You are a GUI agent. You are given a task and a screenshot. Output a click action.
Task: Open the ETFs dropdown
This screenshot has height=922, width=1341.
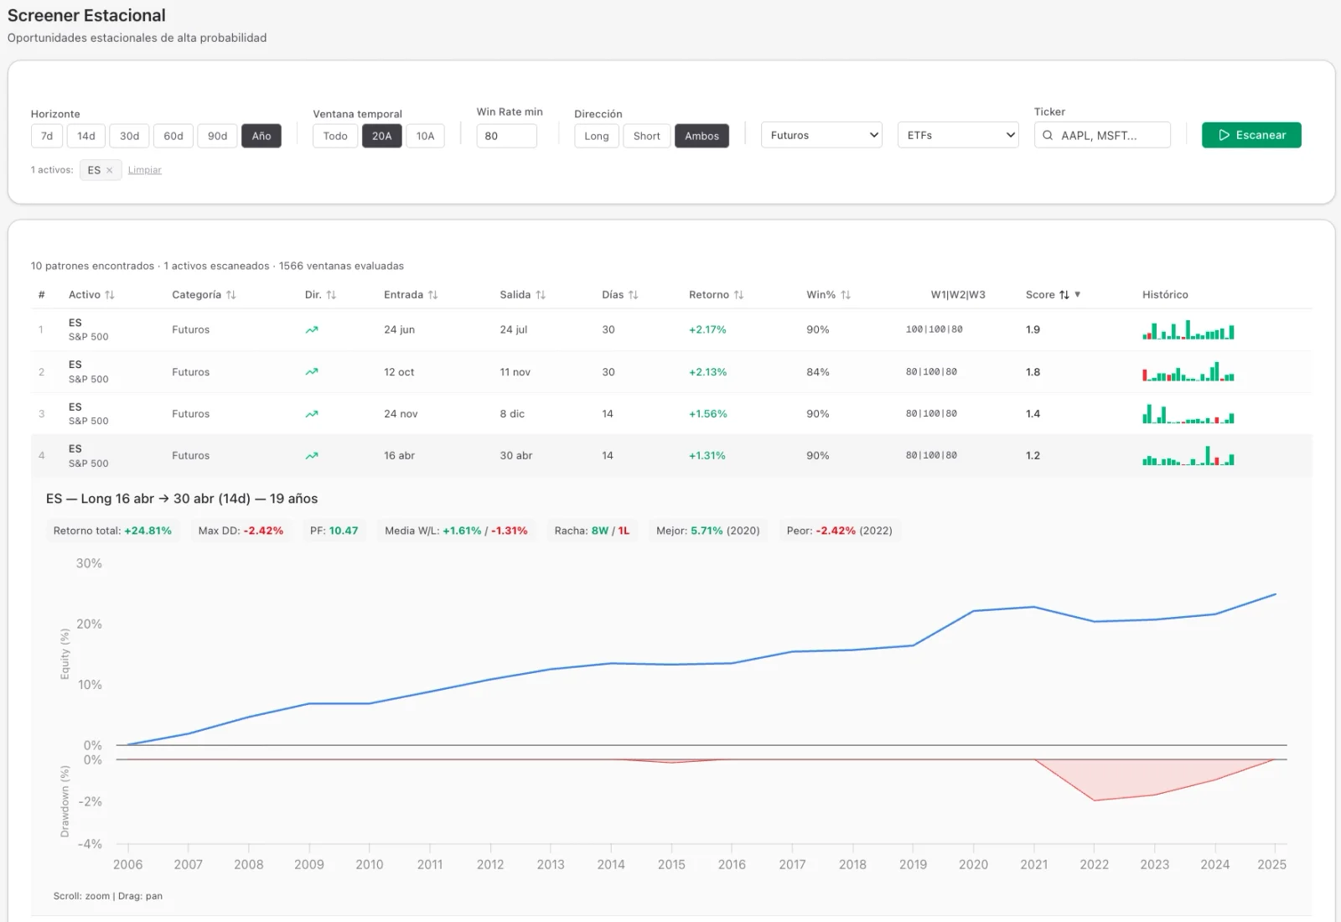pyautogui.click(x=958, y=135)
